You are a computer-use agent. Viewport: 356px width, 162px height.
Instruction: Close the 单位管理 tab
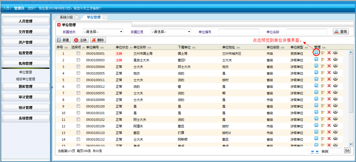tap(104, 17)
